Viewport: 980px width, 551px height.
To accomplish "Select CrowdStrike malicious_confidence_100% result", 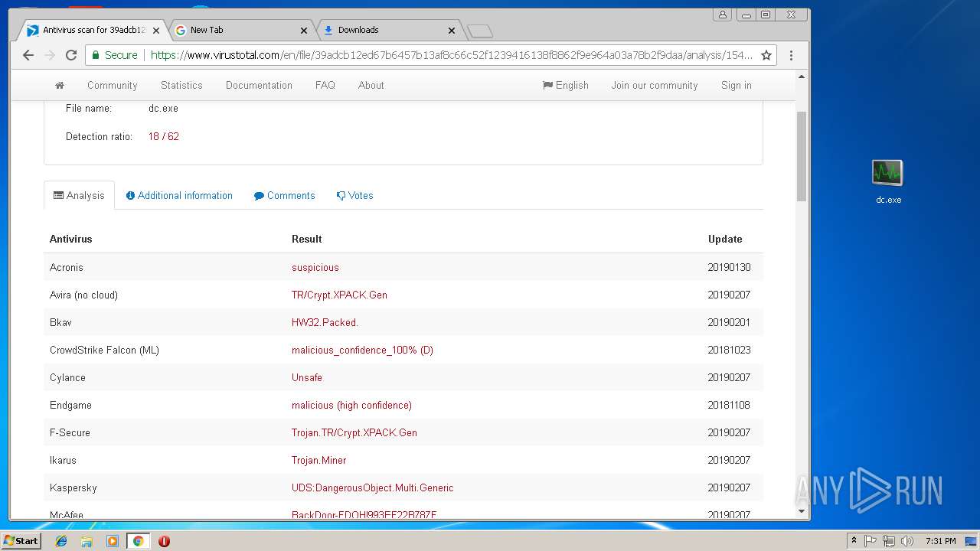I will pos(362,350).
